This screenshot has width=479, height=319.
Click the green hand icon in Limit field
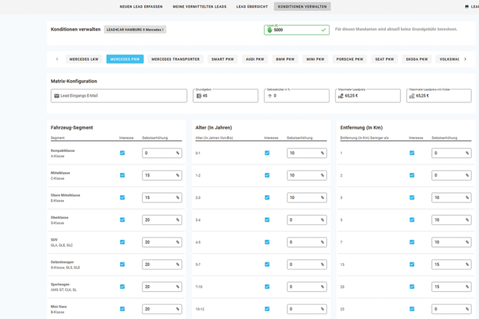[x=269, y=29]
